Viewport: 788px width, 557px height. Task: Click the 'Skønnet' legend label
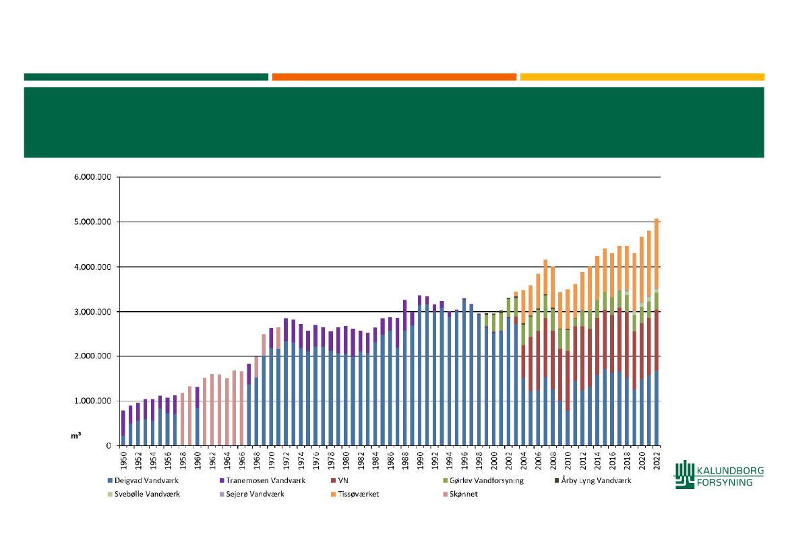463,494
